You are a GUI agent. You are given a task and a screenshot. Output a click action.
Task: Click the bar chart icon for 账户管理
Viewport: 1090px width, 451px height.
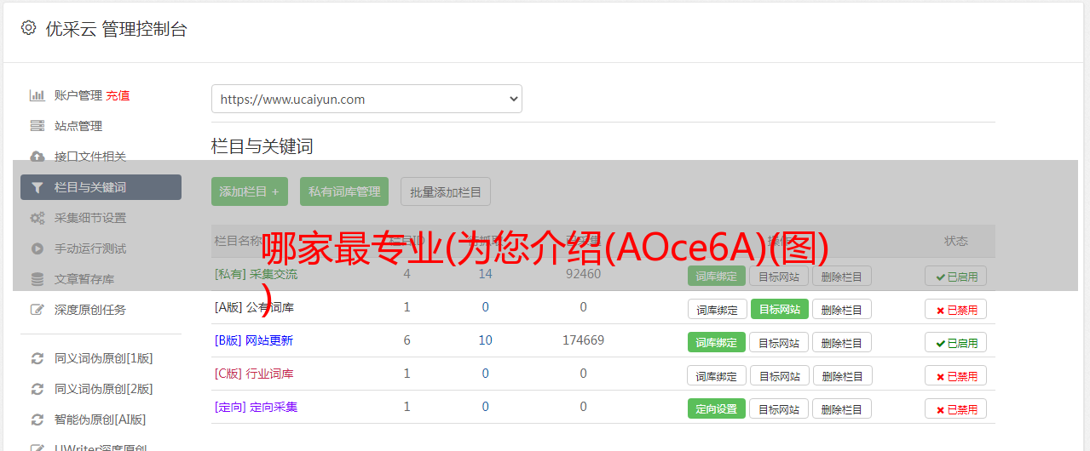pos(37,95)
